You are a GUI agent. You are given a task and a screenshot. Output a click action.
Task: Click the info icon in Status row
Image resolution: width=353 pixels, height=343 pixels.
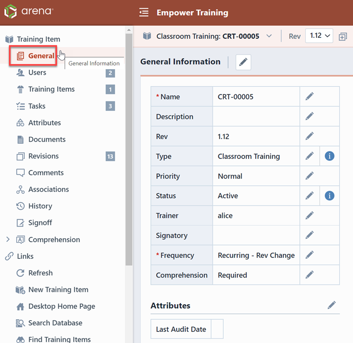click(329, 195)
